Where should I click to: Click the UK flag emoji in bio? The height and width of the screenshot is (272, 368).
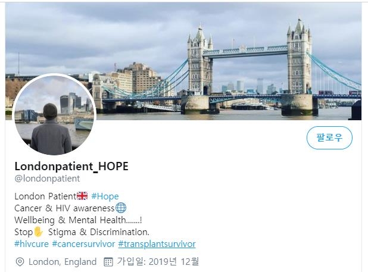tap(82, 196)
